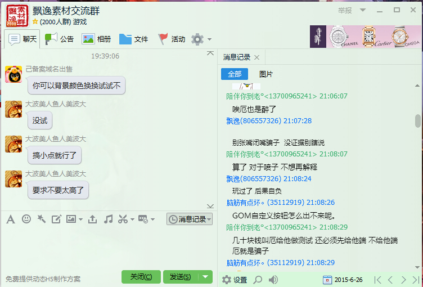Click the calendar icon next to date
Viewport: 423px width, 287px height.
[327, 280]
